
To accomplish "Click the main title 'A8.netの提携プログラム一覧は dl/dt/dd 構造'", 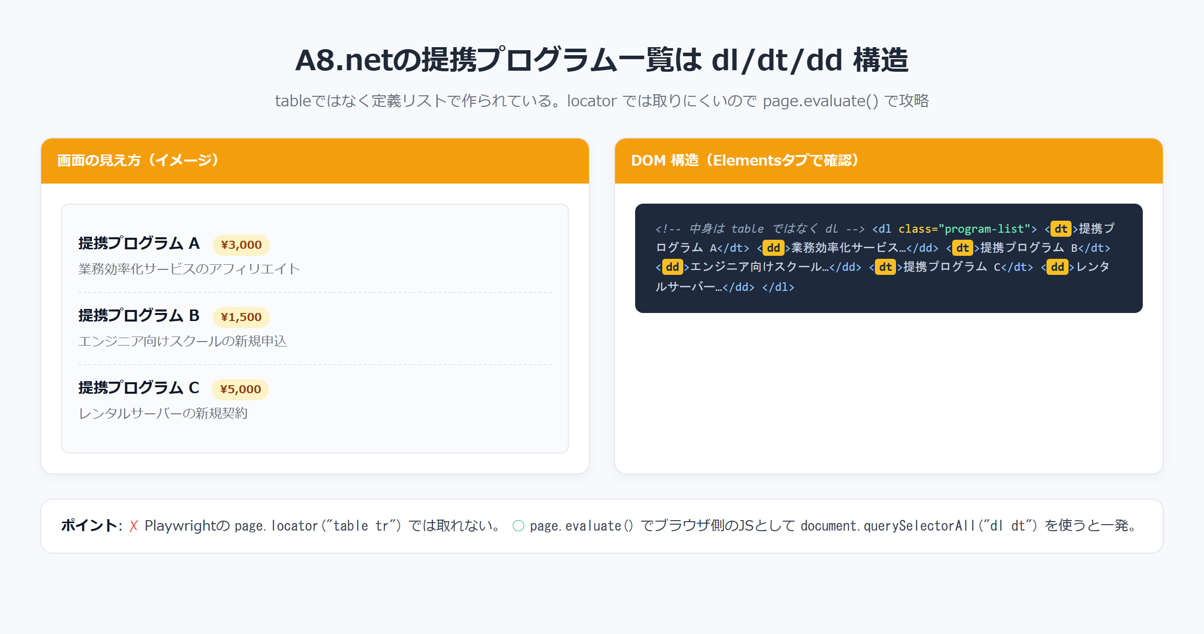I will click(x=602, y=60).
